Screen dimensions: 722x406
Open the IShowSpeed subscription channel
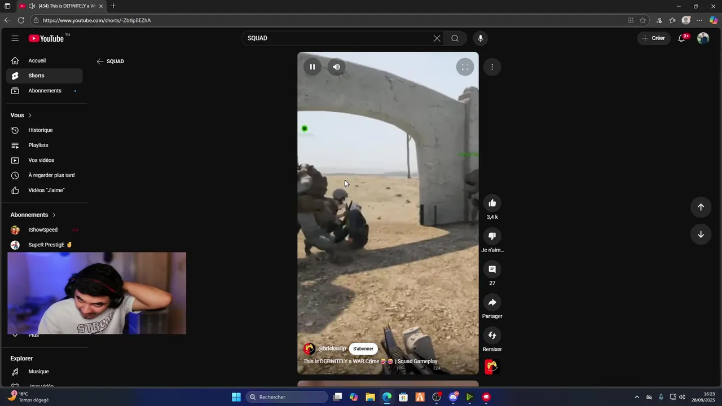point(44,230)
